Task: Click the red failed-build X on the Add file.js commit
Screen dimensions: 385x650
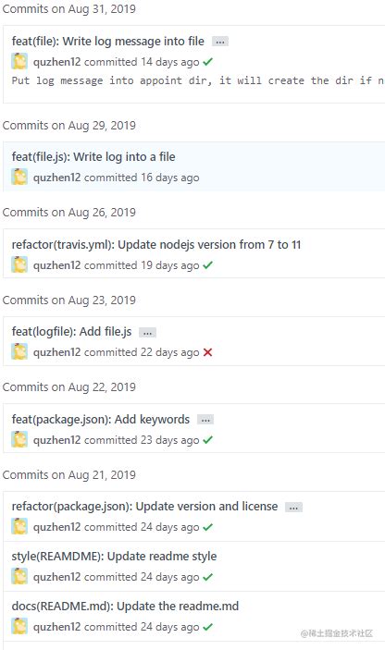Action: pos(208,352)
